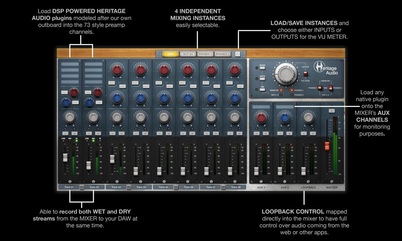This screenshot has height=241, width=402.
Task: Click the Track 01 volume fader handle
Action: pyautogui.click(x=66, y=158)
